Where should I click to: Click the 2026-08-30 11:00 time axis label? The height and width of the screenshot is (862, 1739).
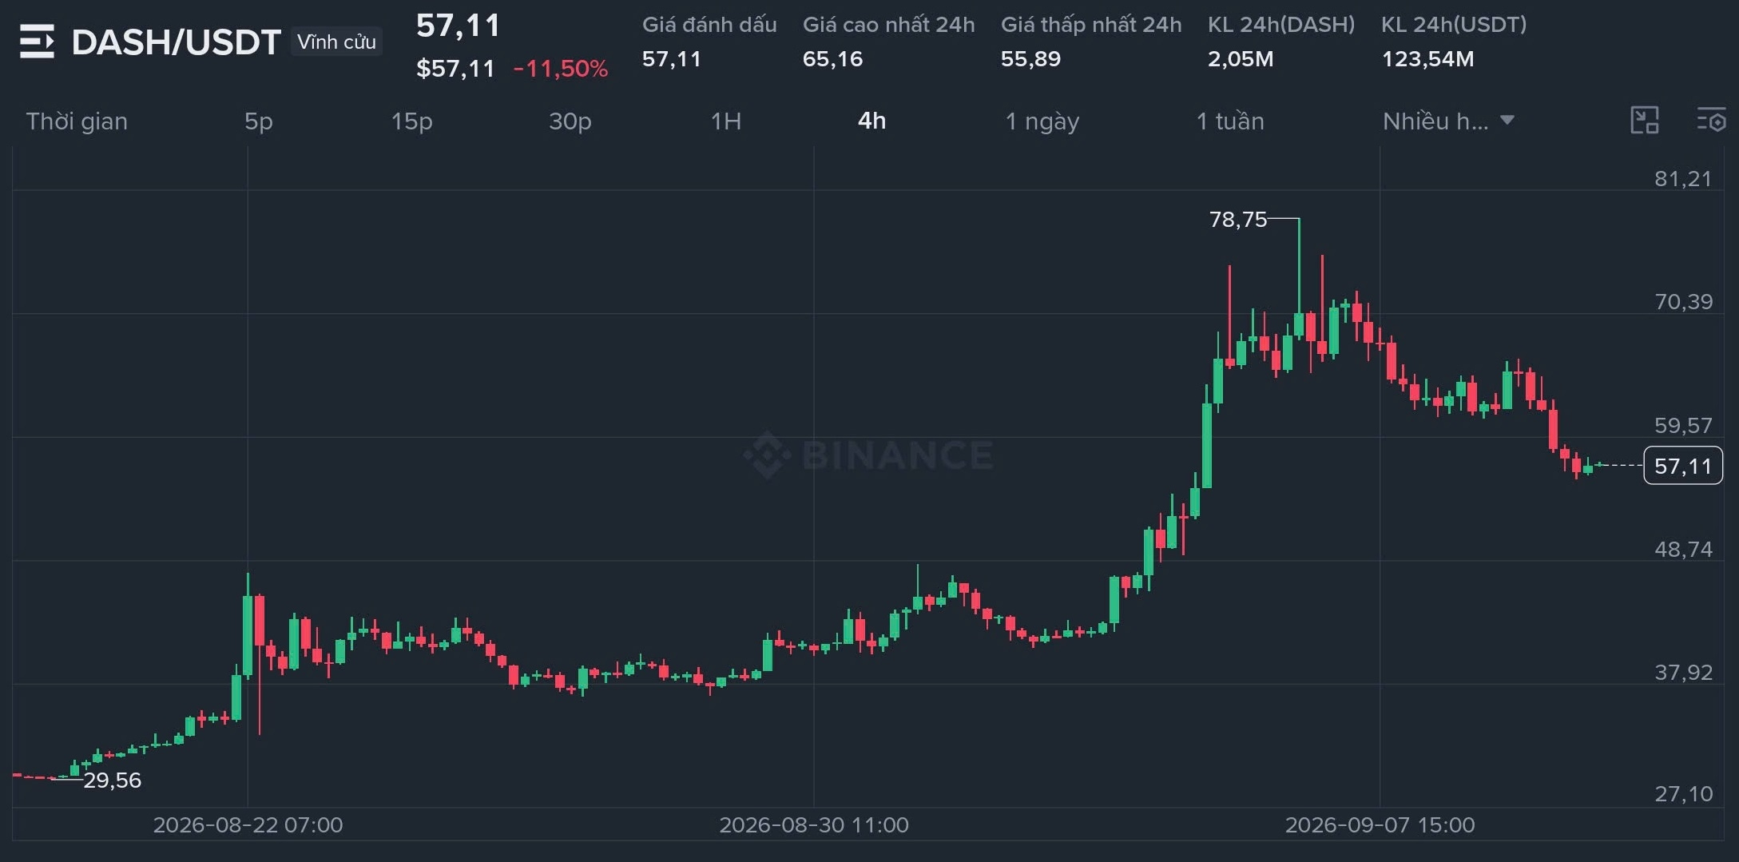814,824
